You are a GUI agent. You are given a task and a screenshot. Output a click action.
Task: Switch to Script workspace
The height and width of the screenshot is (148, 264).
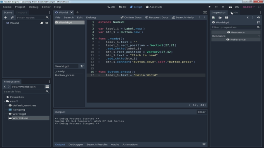coord(136,7)
